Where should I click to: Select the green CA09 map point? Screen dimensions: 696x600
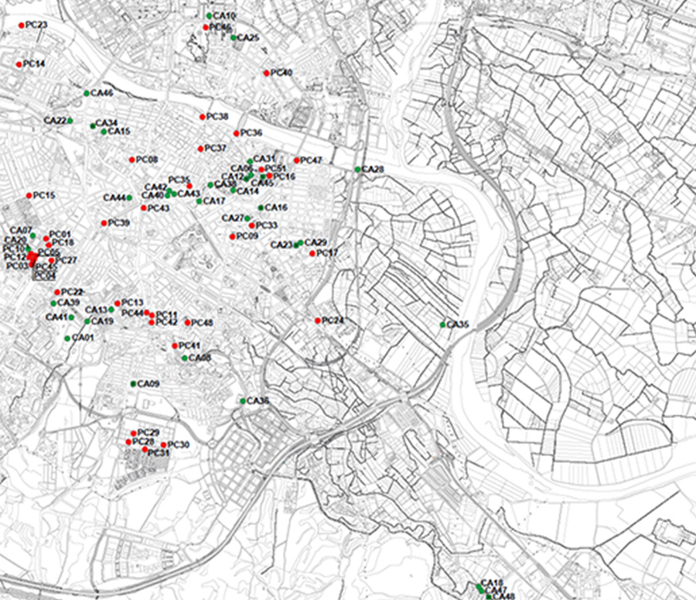click(133, 384)
